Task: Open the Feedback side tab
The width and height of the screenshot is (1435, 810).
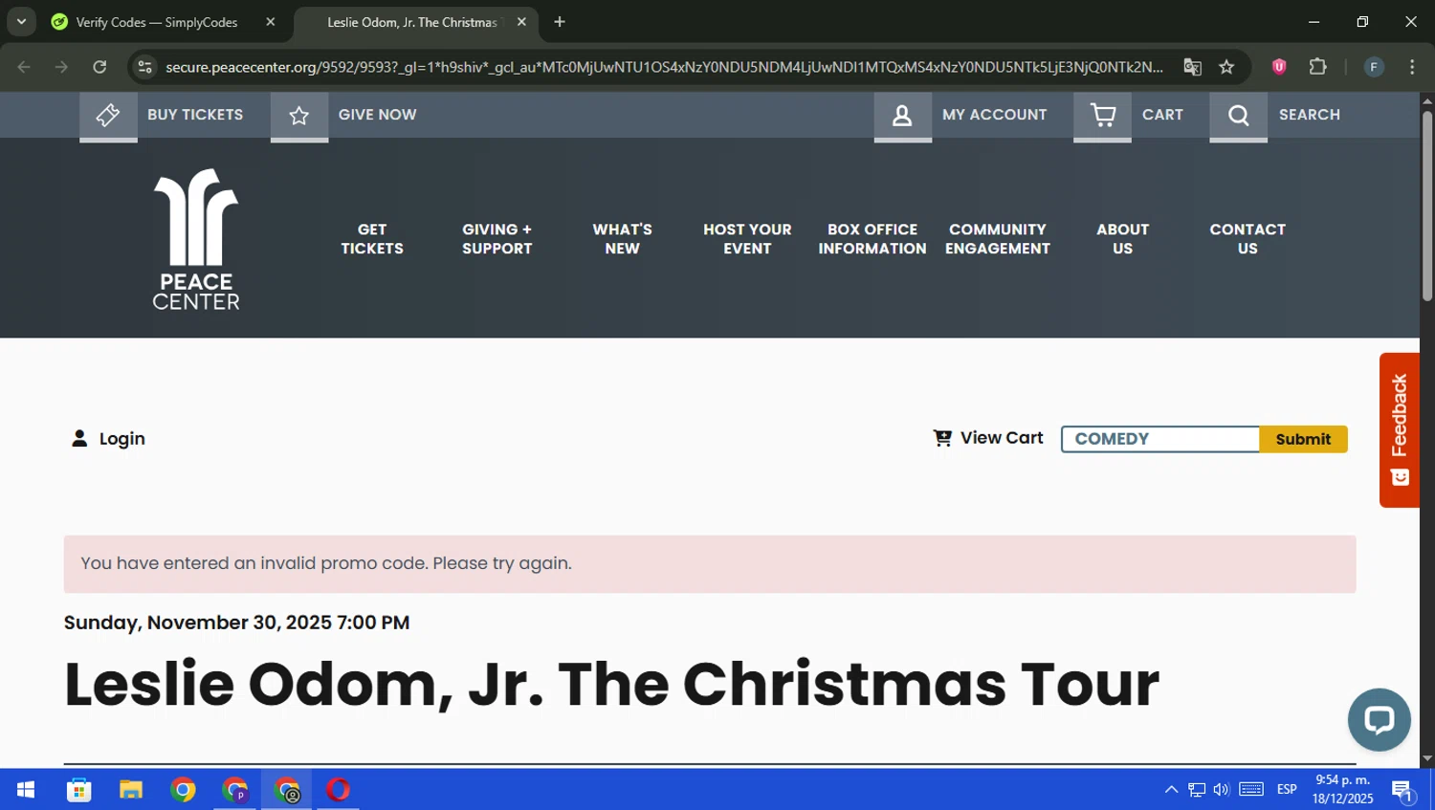Action: tap(1400, 430)
